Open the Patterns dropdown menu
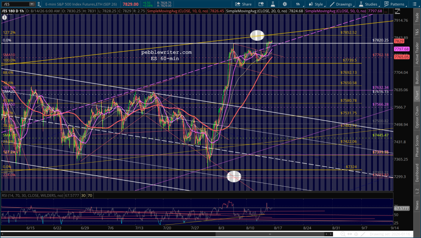Image resolution: width=421 pixels, height=238 pixels. coord(394,4)
